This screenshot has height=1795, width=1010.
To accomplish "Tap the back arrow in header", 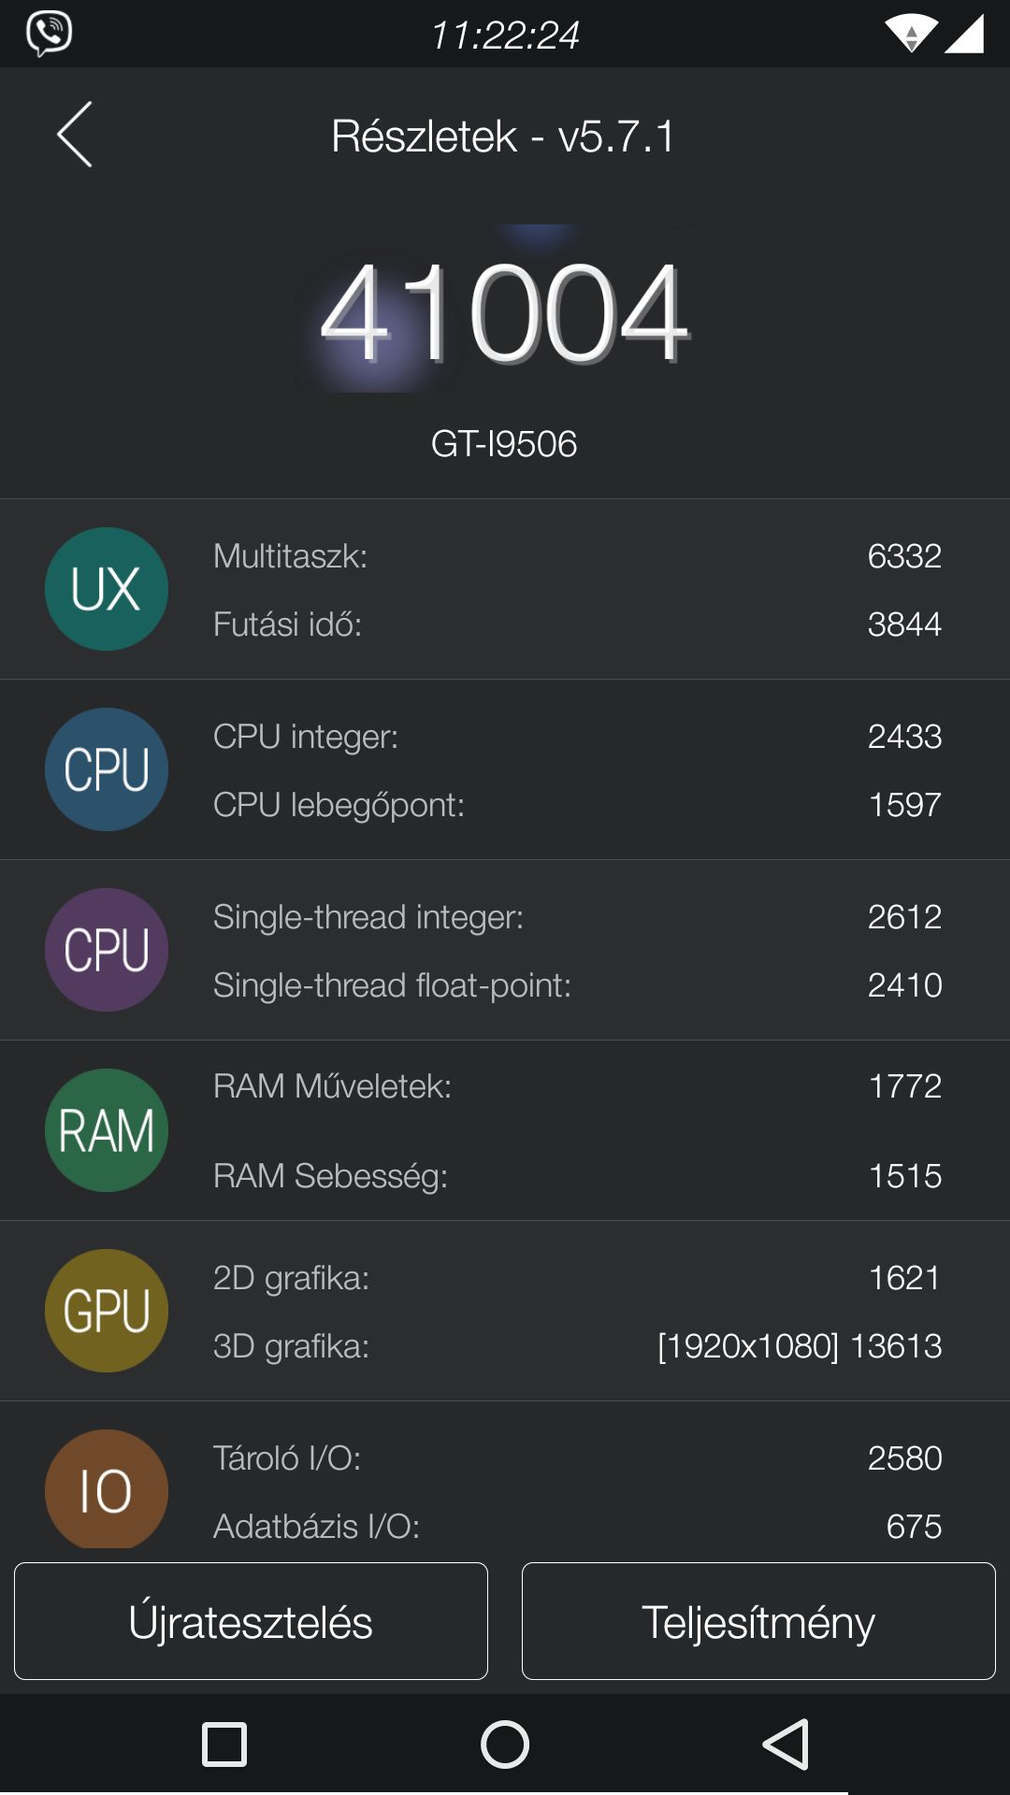I will (75, 135).
